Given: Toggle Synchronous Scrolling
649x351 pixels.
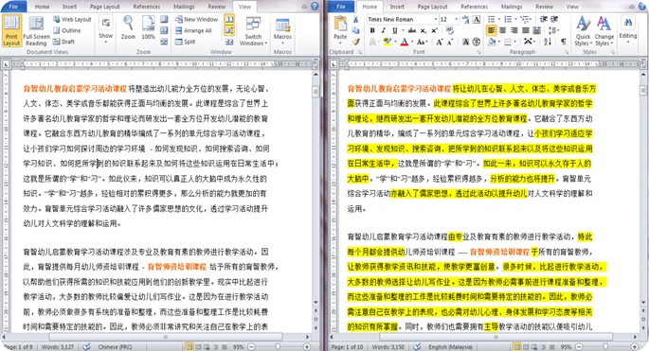Looking at the screenshot, I should click(x=229, y=30).
